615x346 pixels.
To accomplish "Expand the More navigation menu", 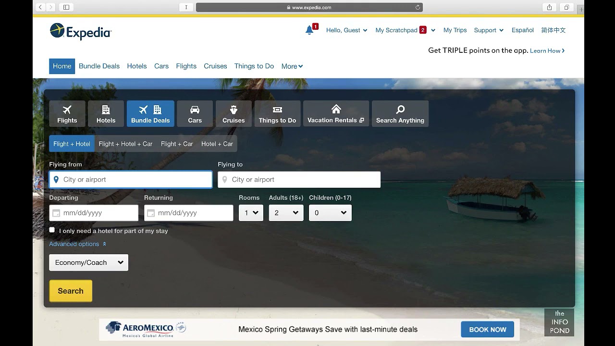I will click(292, 66).
